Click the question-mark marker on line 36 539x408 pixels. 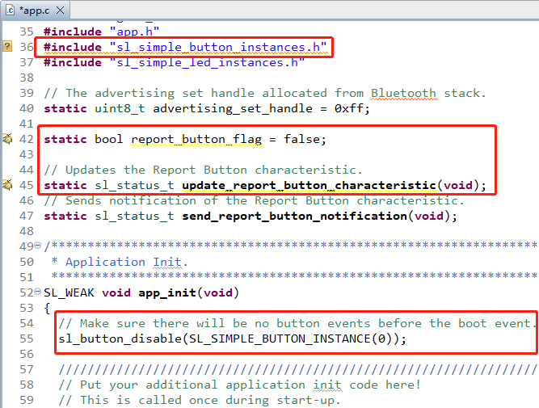6,47
